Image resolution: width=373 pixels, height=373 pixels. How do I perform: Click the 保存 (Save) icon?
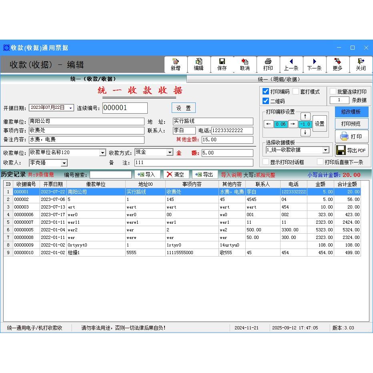click(222, 64)
